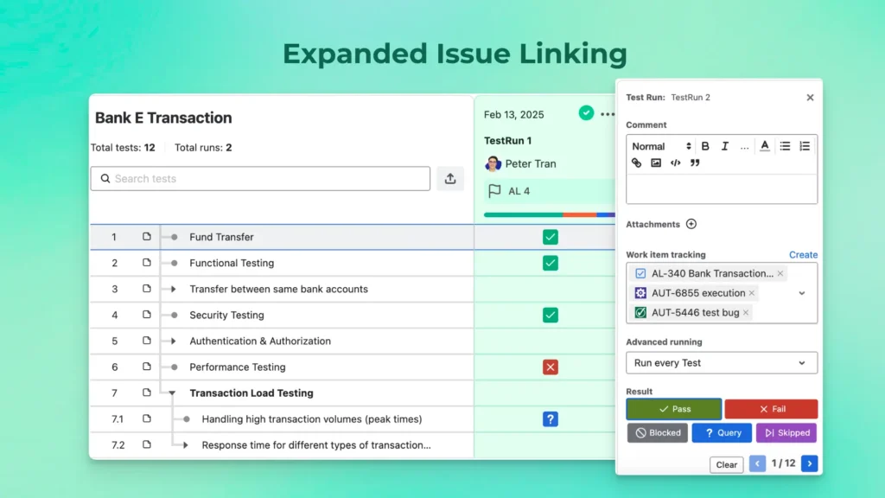
Task: Open text color picker in comment editor
Action: 765,146
